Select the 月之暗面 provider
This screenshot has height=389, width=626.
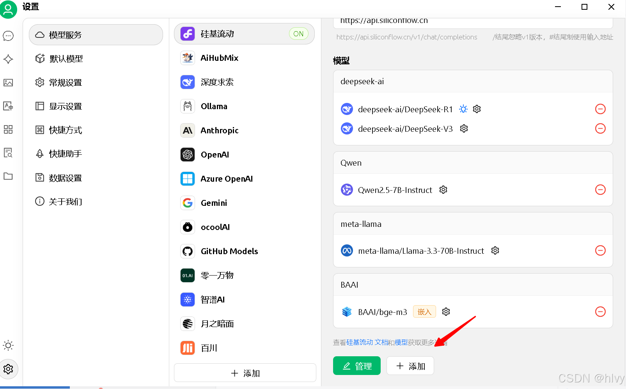pyautogui.click(x=244, y=324)
